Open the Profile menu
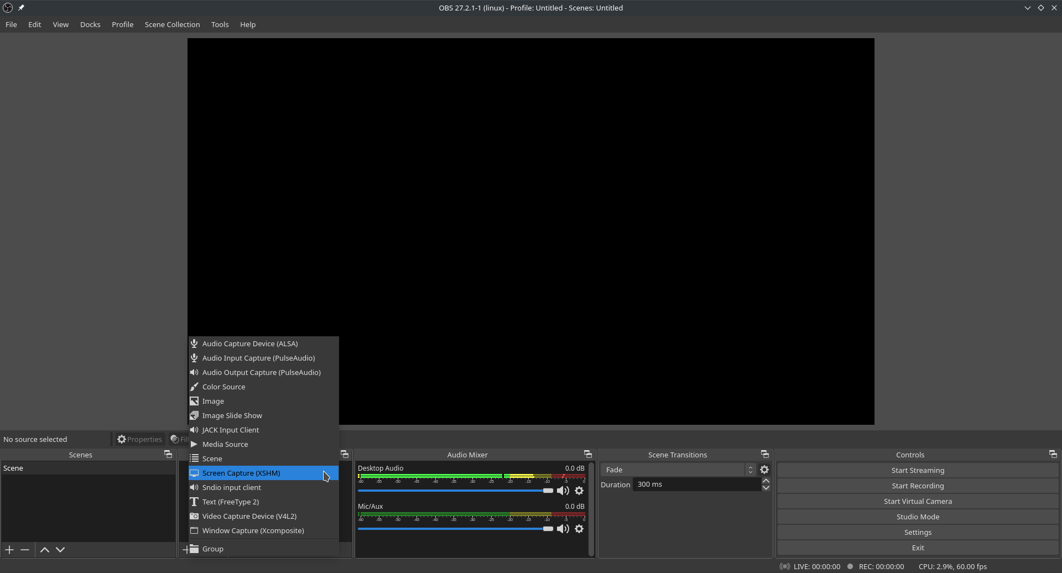 [122, 24]
